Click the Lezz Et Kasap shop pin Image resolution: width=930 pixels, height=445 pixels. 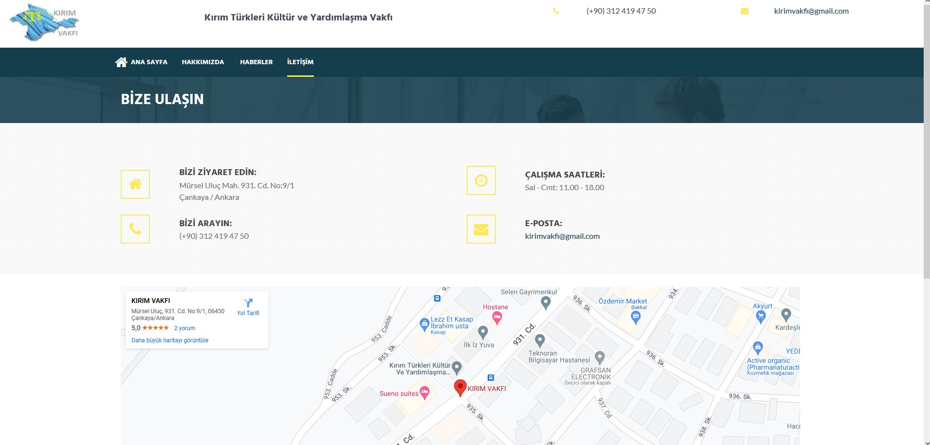[x=424, y=324]
